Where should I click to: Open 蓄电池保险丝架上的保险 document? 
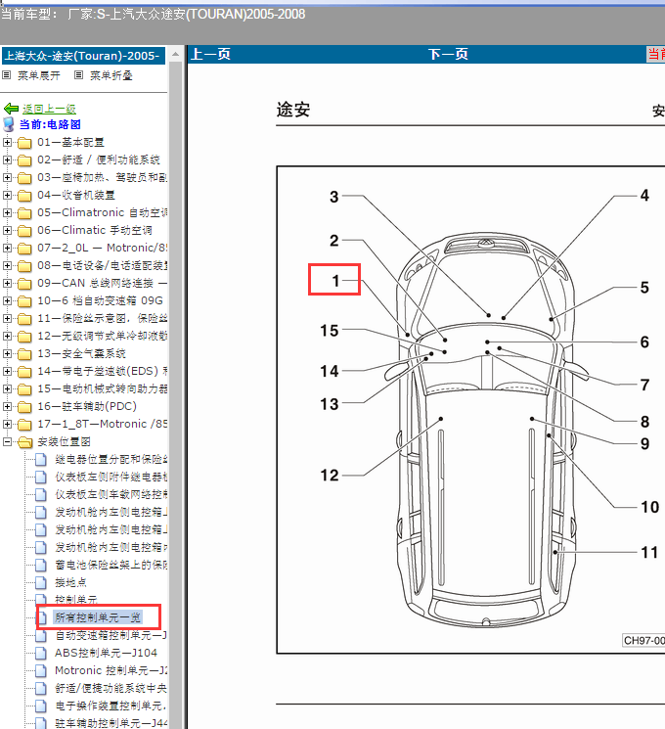click(x=111, y=566)
